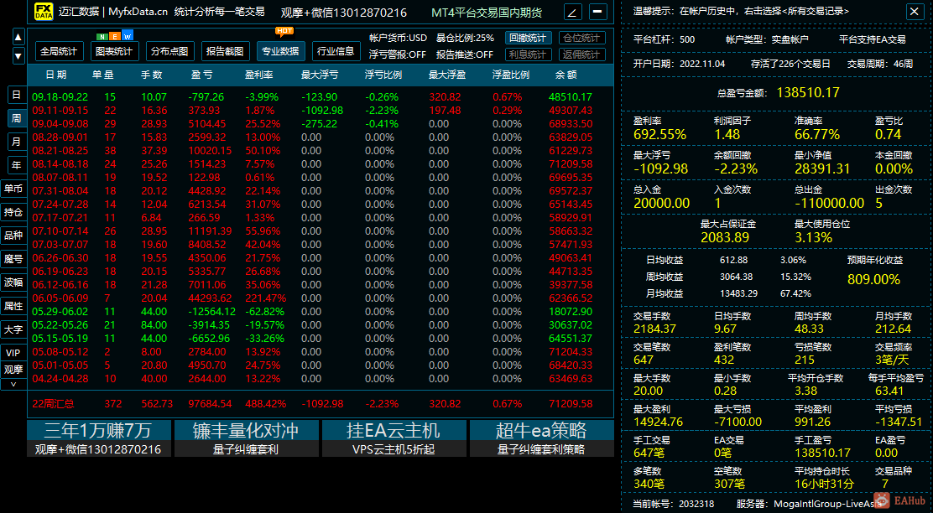
Task: Click the 盈利率 column header
Action: tap(258, 75)
